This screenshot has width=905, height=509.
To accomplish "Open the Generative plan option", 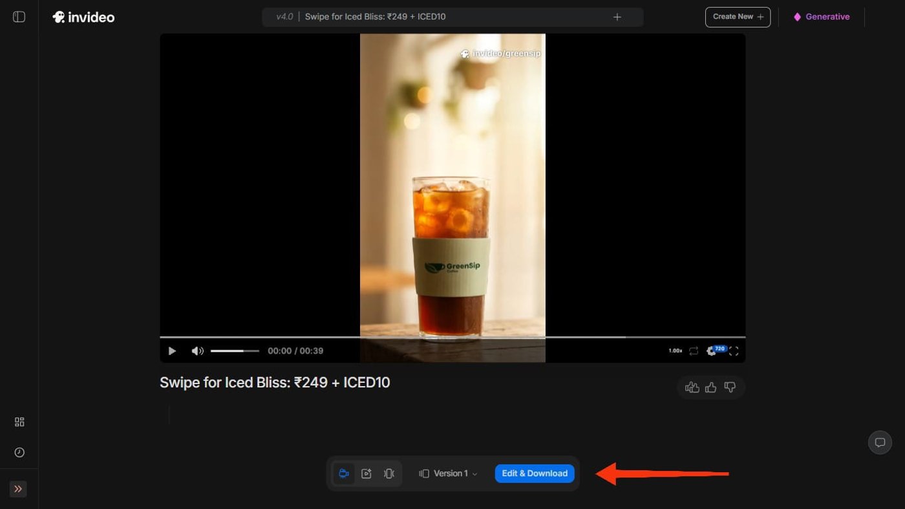I will coord(822,17).
